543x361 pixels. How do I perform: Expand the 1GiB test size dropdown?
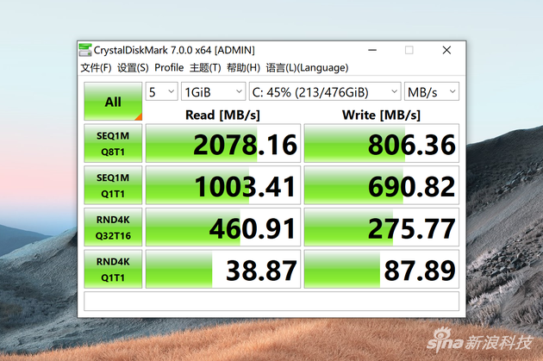coord(213,91)
